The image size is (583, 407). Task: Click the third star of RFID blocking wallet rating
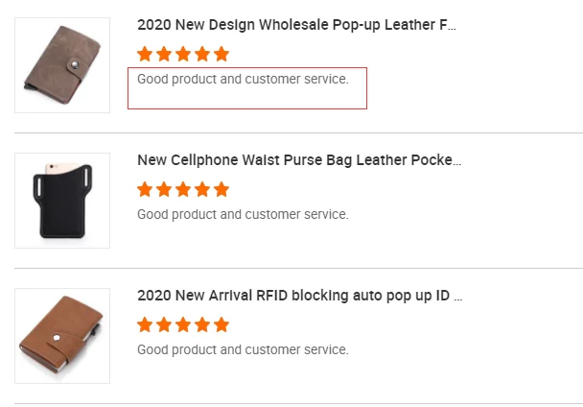pos(183,324)
